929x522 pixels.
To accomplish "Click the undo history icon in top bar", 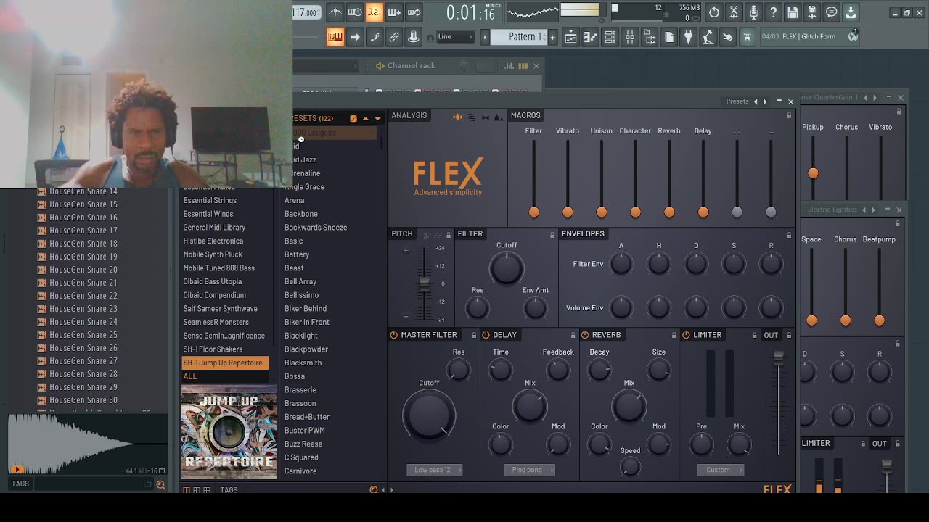I will click(714, 12).
